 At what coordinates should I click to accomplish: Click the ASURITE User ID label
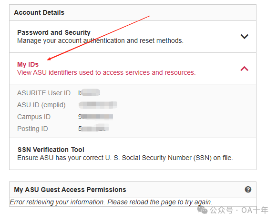[44, 93]
